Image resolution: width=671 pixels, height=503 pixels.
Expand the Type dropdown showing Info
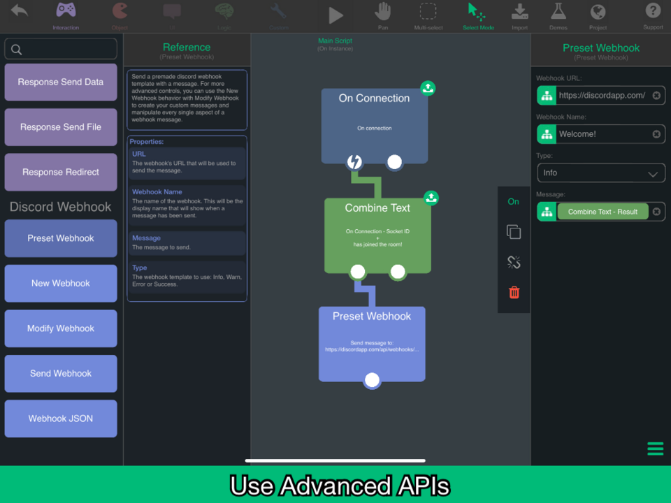(601, 173)
